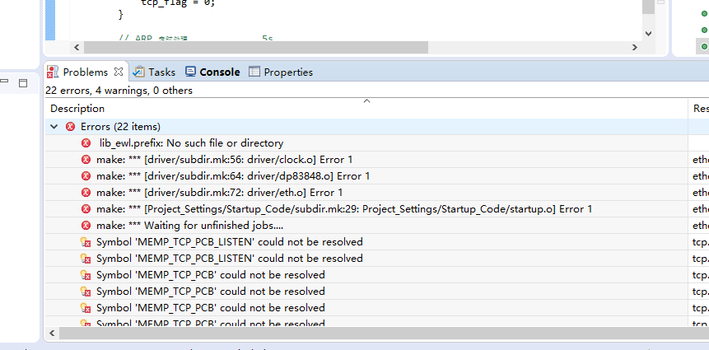Click error icon for driver/eth.o error
This screenshot has height=350, width=709.
click(86, 193)
